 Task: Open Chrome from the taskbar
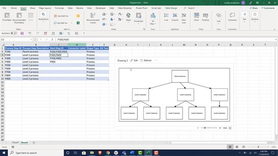click(x=108, y=153)
